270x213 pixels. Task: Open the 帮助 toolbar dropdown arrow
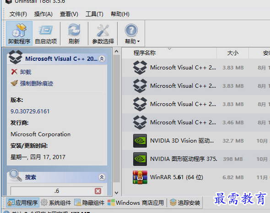(x=139, y=42)
